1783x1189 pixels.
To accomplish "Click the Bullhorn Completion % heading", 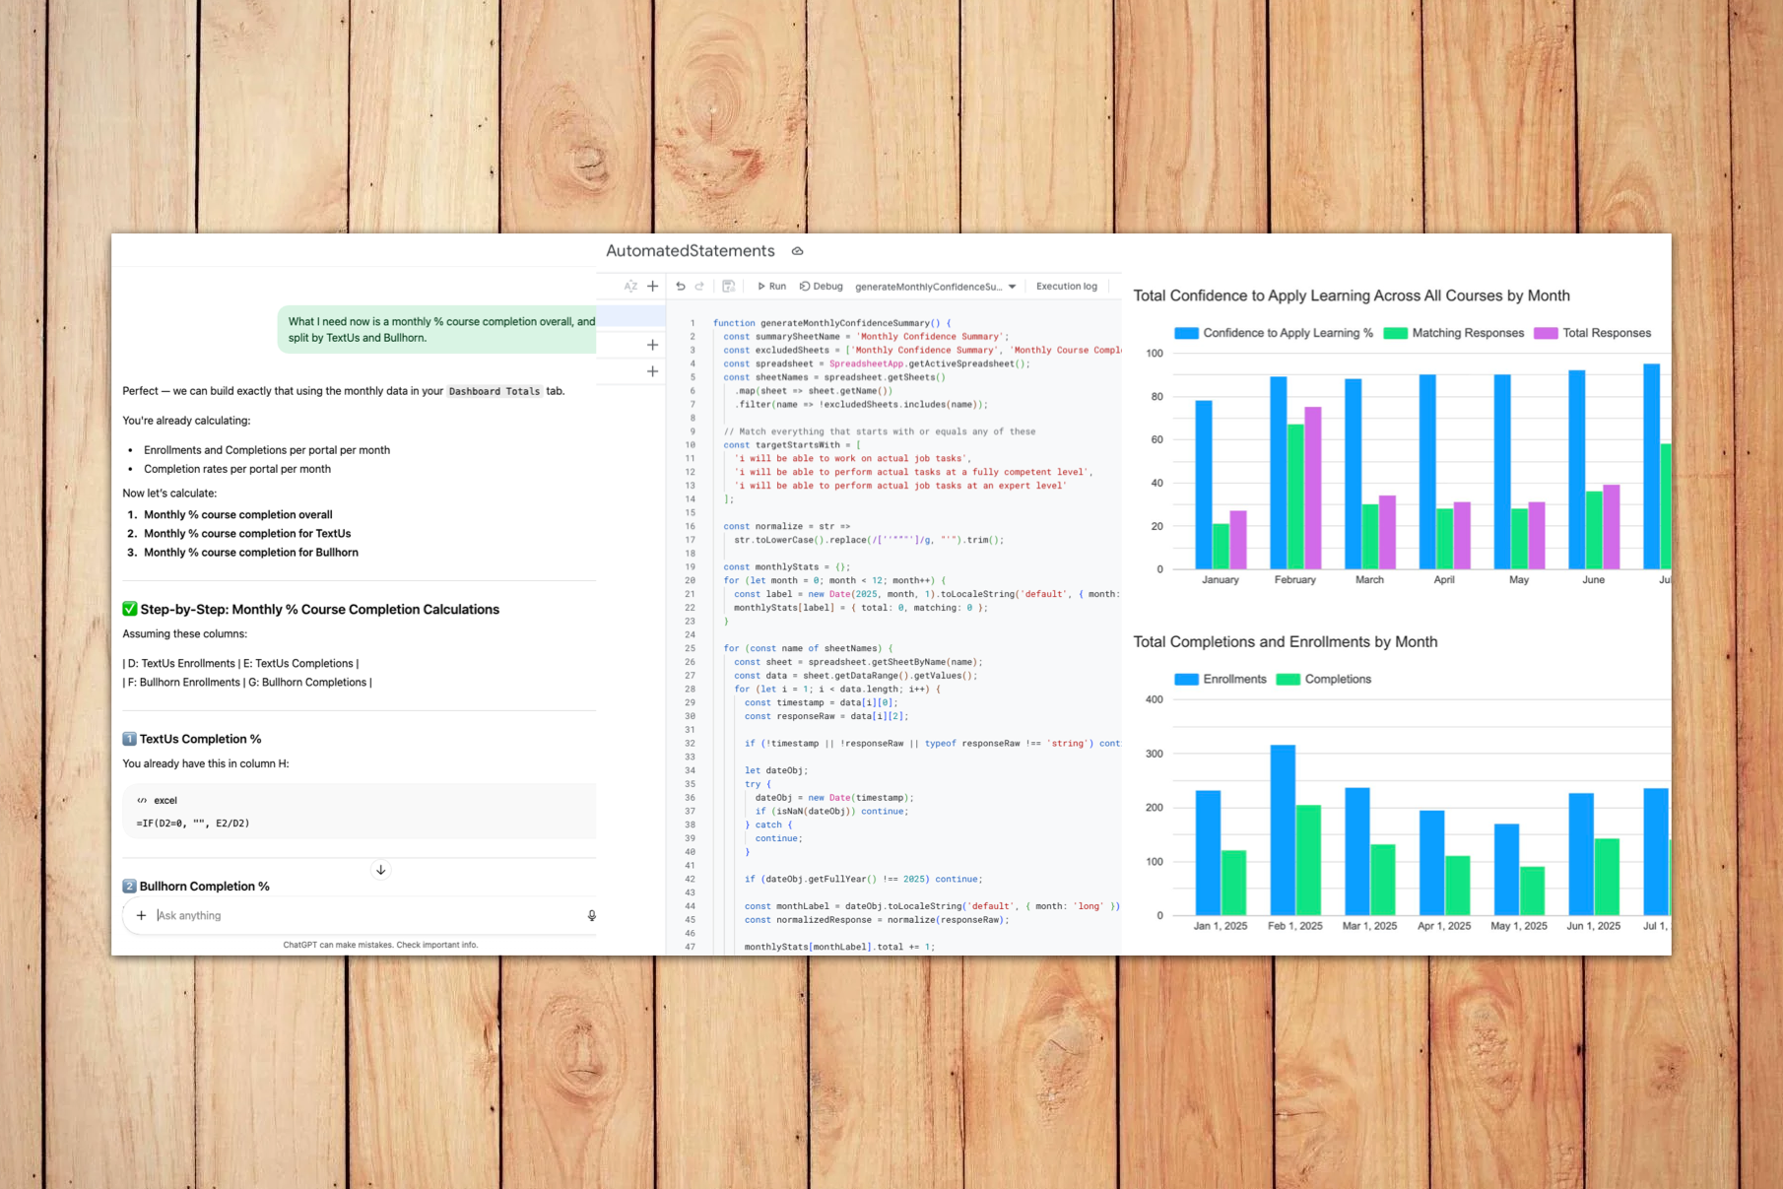I will click(x=204, y=886).
